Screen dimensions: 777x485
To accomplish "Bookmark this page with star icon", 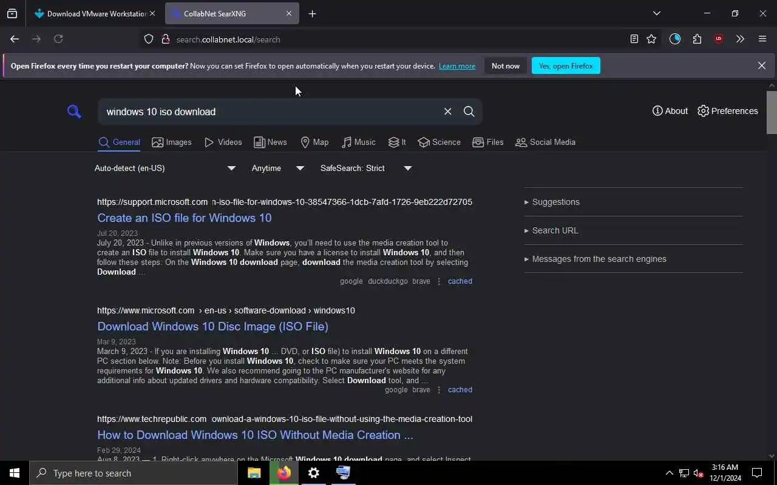I will [x=651, y=39].
